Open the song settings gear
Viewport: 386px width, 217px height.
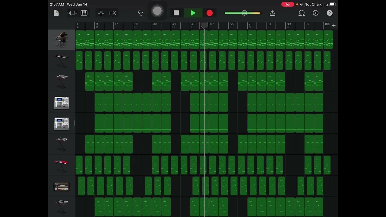tap(316, 13)
